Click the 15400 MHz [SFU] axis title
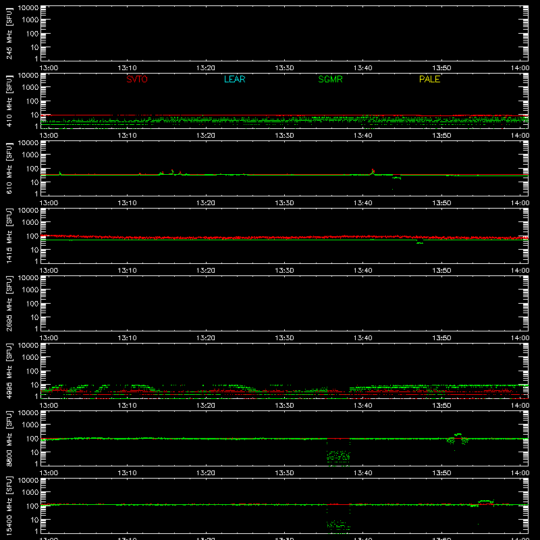This screenshot has height=540, width=540. pos(9,506)
